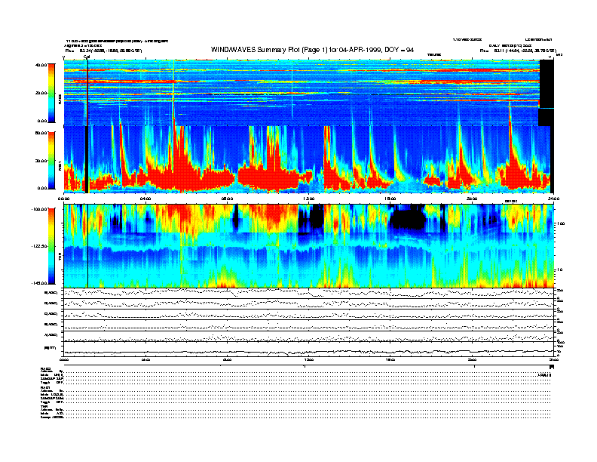Click the -100.00 value on TNR scale
The image size is (597, 462).
pyautogui.click(x=39, y=209)
